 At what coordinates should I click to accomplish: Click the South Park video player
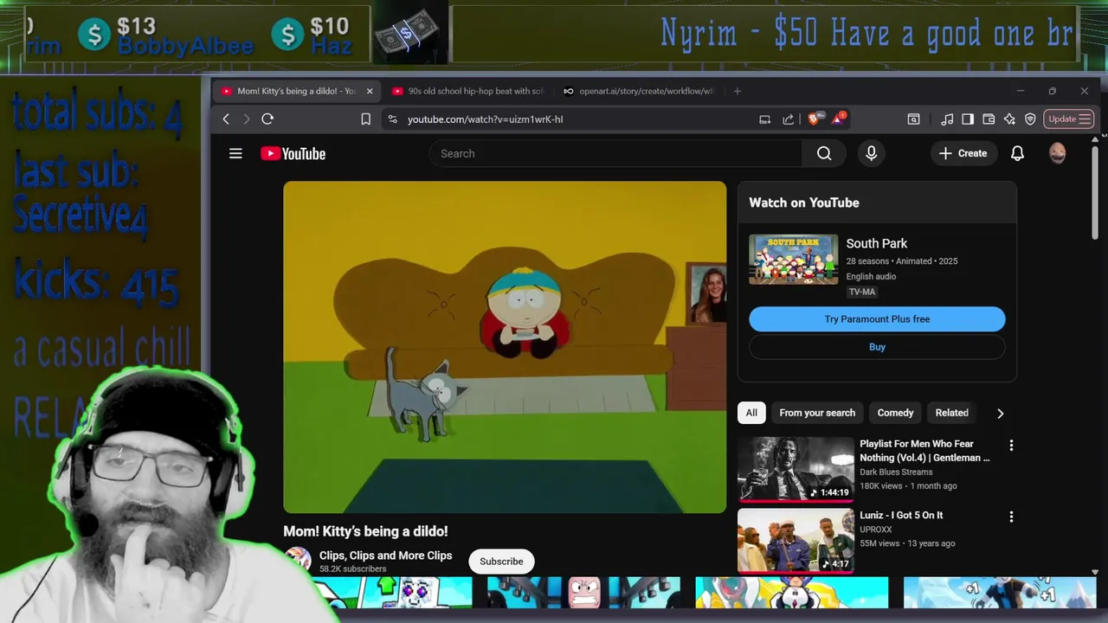505,347
